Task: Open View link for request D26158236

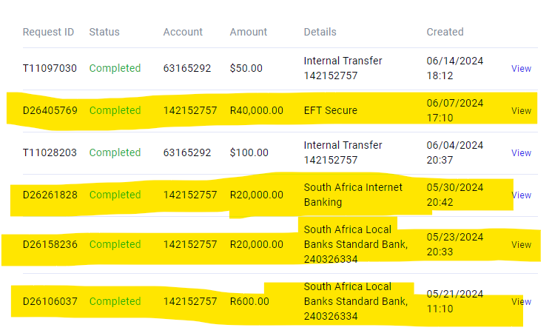Action: [x=521, y=244]
